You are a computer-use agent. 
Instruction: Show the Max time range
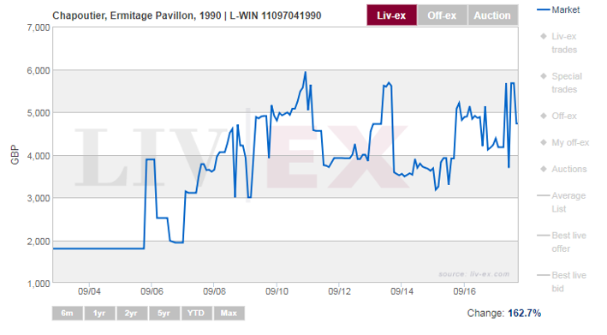pyautogui.click(x=229, y=314)
